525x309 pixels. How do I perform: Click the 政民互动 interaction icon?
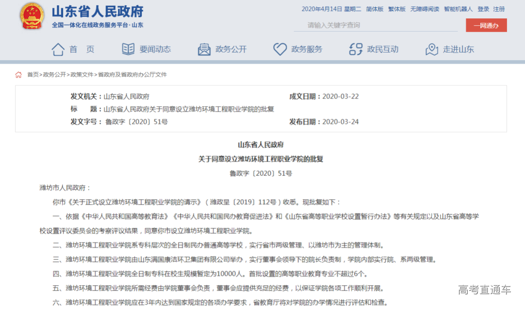pyautogui.click(x=356, y=49)
